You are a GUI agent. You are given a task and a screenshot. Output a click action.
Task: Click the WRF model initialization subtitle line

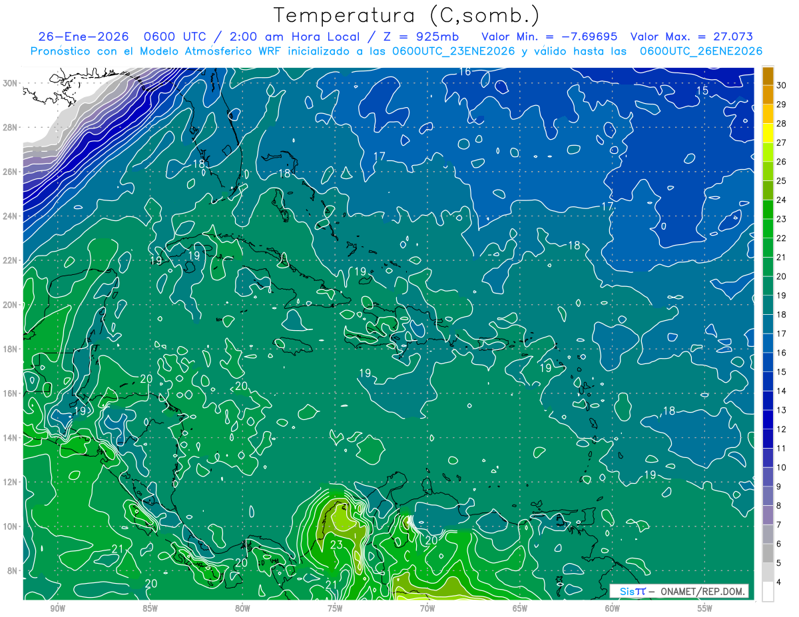click(396, 51)
